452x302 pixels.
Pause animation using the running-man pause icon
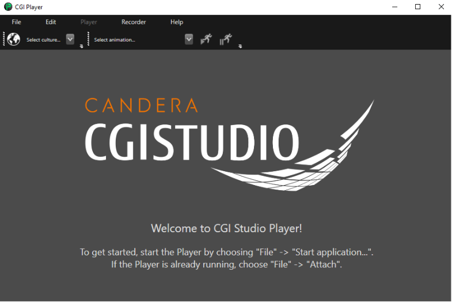coord(226,39)
